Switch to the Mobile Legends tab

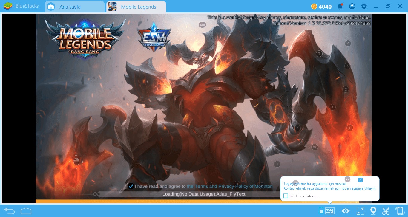(136, 7)
